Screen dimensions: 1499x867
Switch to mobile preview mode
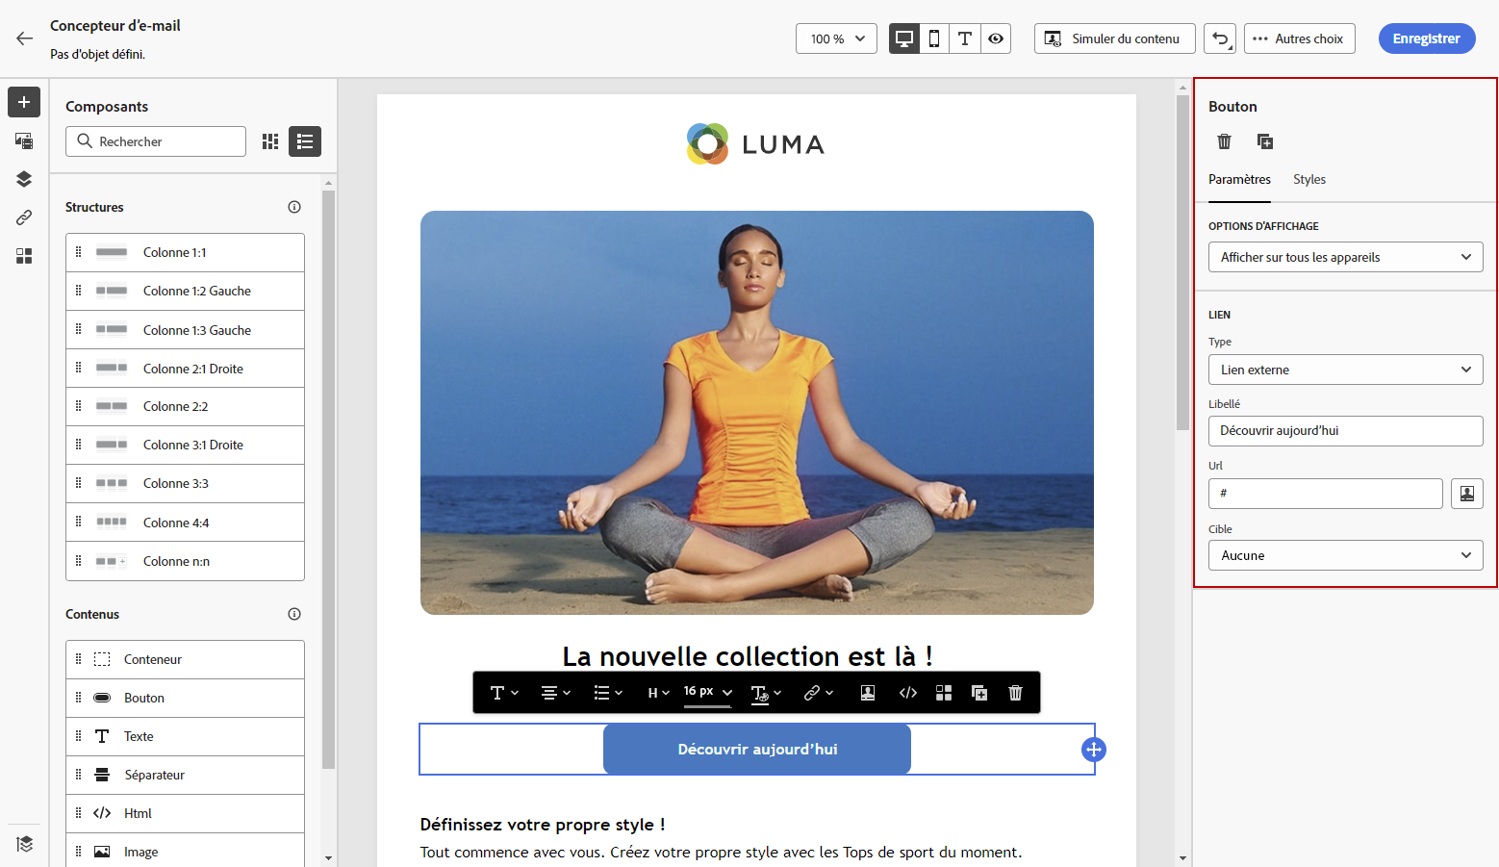pyautogui.click(x=934, y=38)
